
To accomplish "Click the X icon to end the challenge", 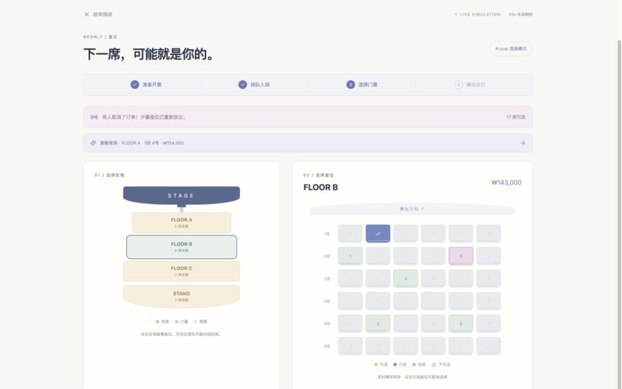I will point(86,14).
